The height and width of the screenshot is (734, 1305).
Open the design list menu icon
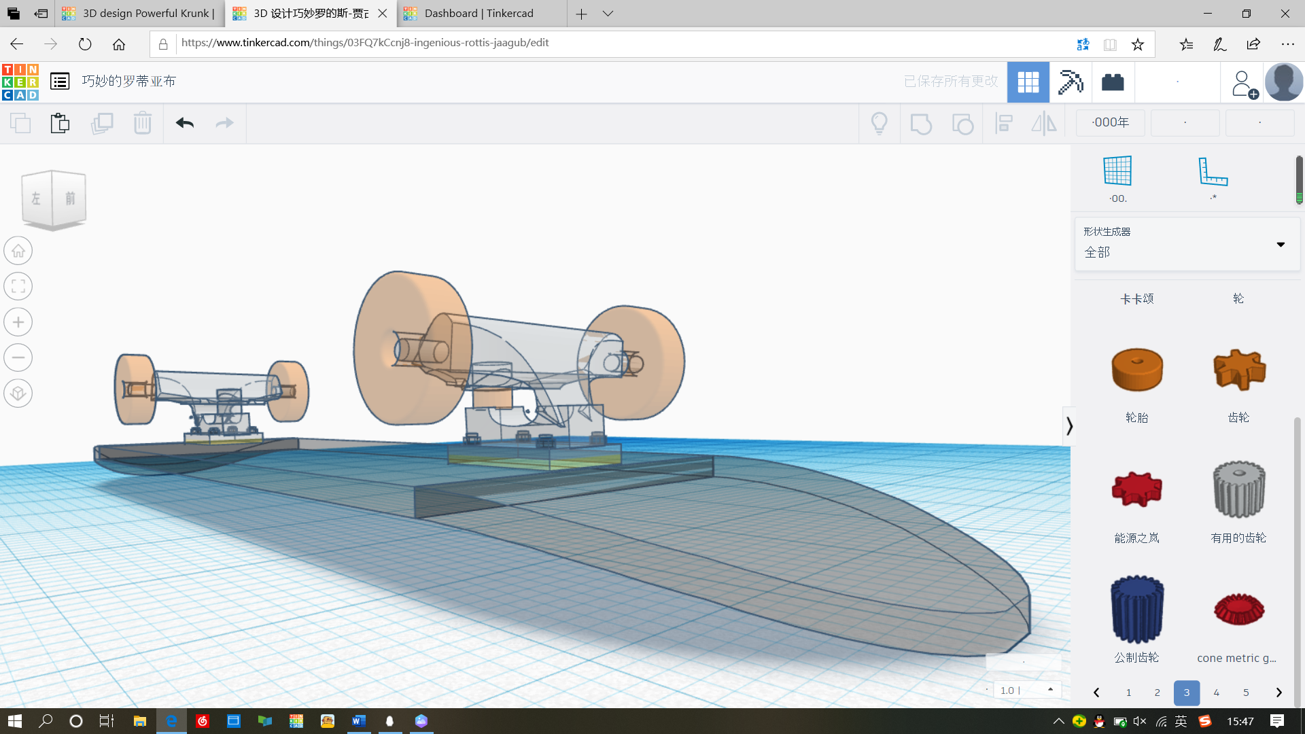tap(60, 82)
